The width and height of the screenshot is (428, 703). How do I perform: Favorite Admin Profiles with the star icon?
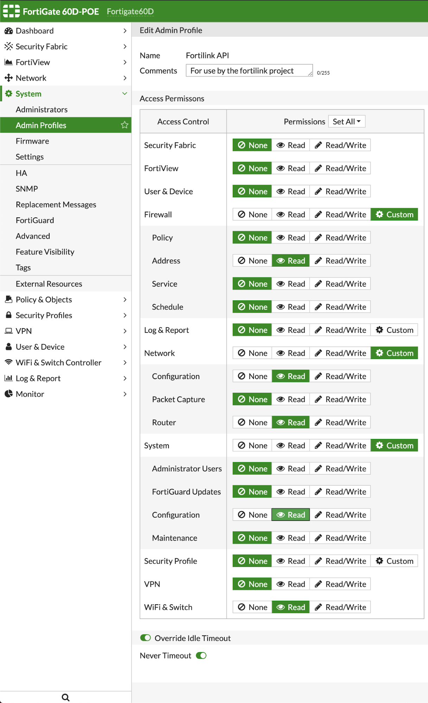tap(124, 125)
